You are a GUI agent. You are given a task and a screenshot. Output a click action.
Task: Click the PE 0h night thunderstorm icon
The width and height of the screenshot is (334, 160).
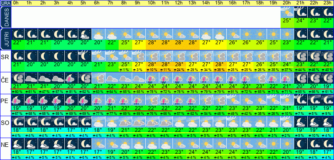pos(18,100)
